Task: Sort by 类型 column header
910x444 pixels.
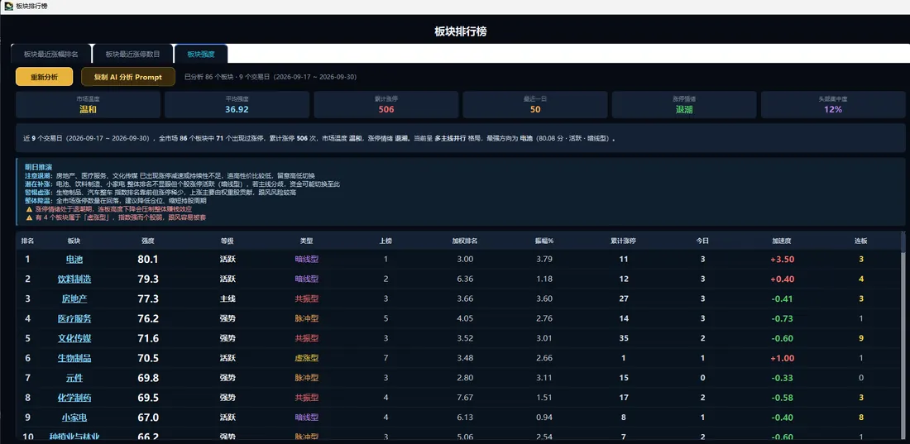Action: 306,241
